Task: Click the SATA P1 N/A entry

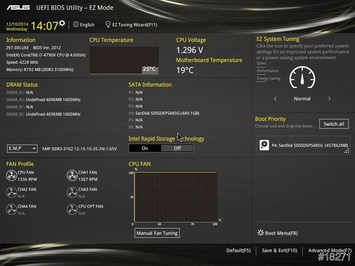Action: (135, 92)
